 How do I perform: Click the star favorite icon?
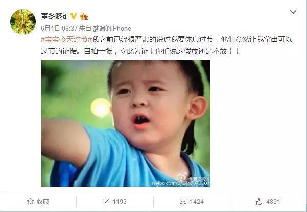pos(30,201)
